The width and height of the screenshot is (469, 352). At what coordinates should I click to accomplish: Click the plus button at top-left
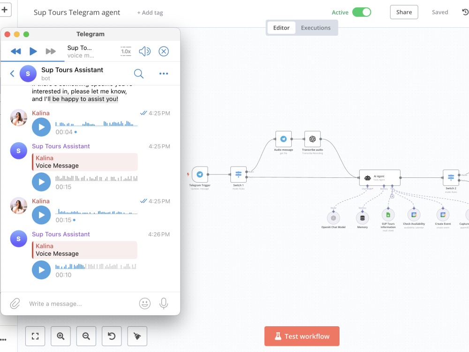[x=5, y=10]
